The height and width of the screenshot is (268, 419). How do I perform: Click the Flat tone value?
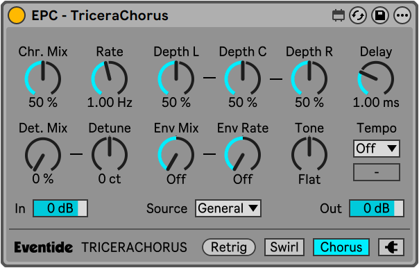(x=309, y=179)
